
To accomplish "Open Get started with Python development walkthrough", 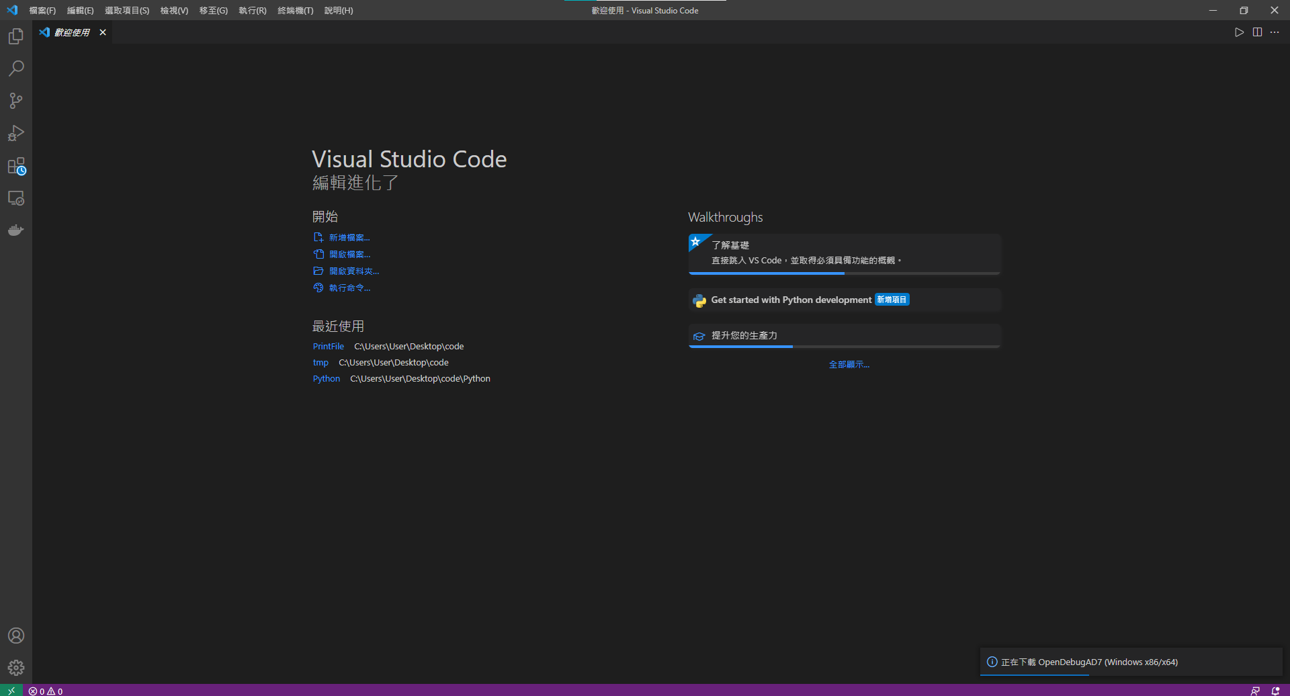I will click(845, 300).
